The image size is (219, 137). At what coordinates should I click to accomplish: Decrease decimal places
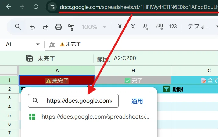point(146,27)
